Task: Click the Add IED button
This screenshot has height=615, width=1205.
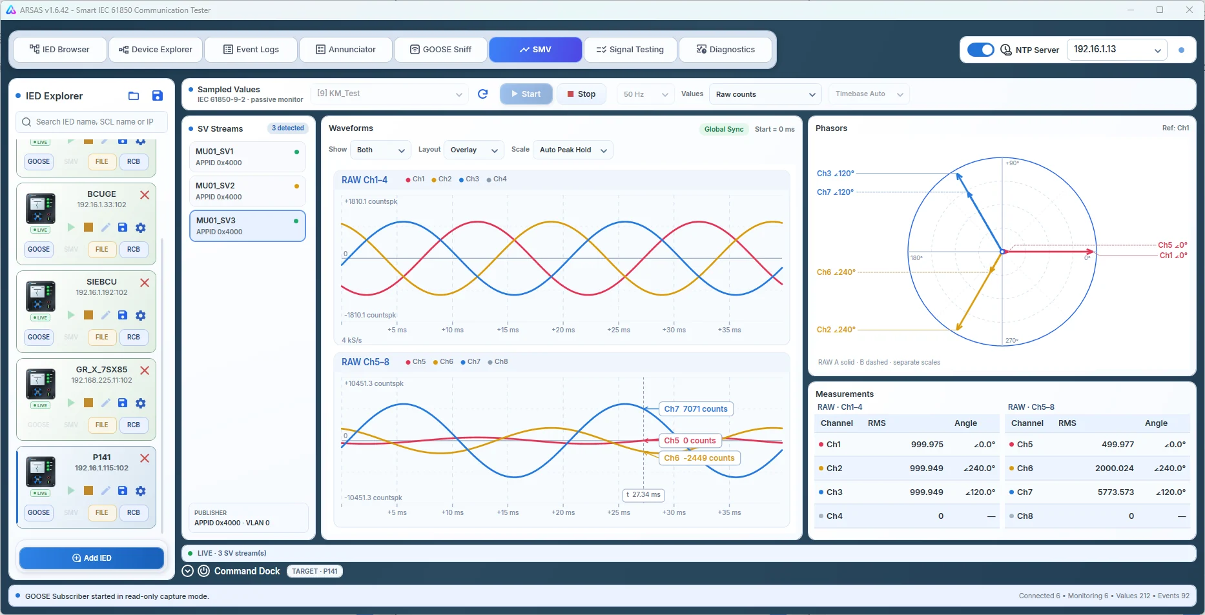Action: [92, 558]
